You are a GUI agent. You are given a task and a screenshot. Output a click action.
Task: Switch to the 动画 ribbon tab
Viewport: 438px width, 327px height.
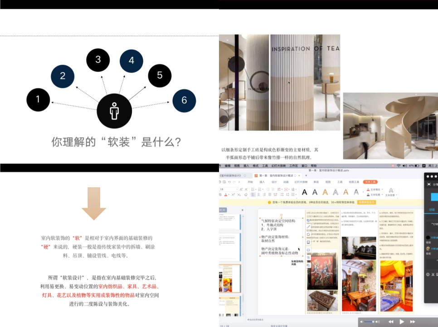pos(286,182)
